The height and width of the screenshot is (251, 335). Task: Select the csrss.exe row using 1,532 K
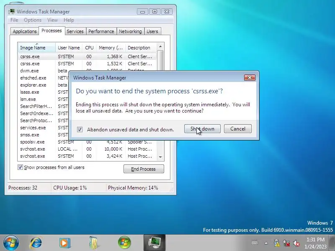(87, 64)
